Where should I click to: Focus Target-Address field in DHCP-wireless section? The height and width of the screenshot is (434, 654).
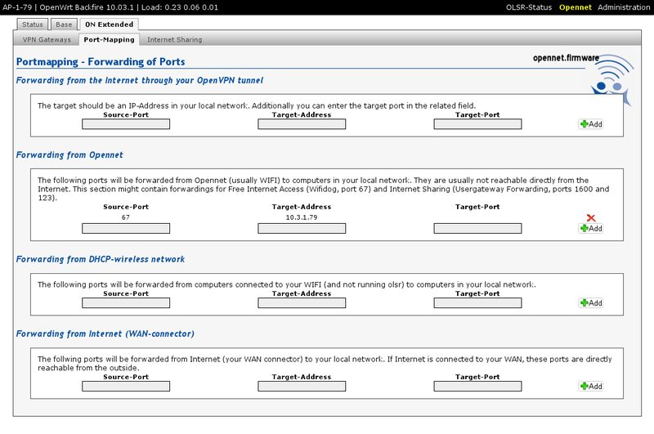302,302
